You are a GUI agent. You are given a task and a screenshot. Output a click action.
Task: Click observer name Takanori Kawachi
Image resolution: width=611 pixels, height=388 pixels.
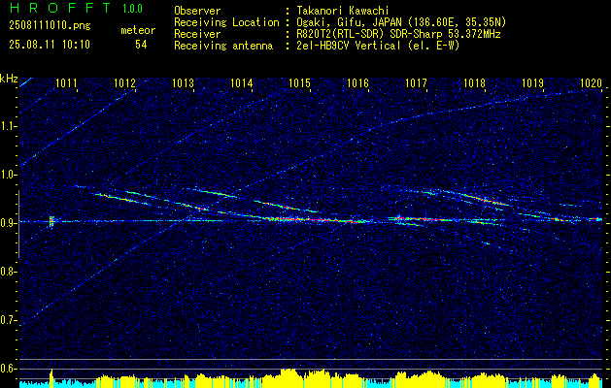coord(341,11)
